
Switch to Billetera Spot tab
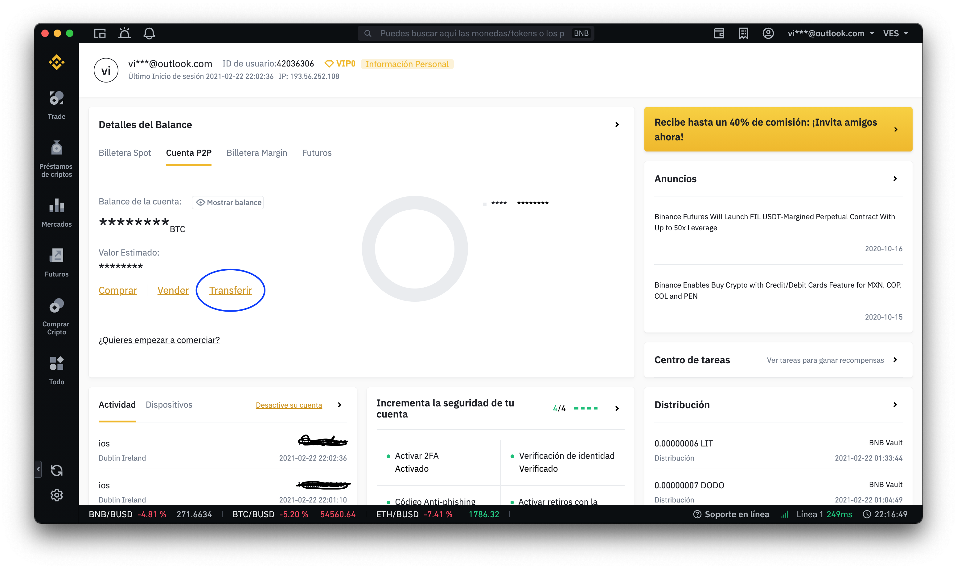click(125, 153)
